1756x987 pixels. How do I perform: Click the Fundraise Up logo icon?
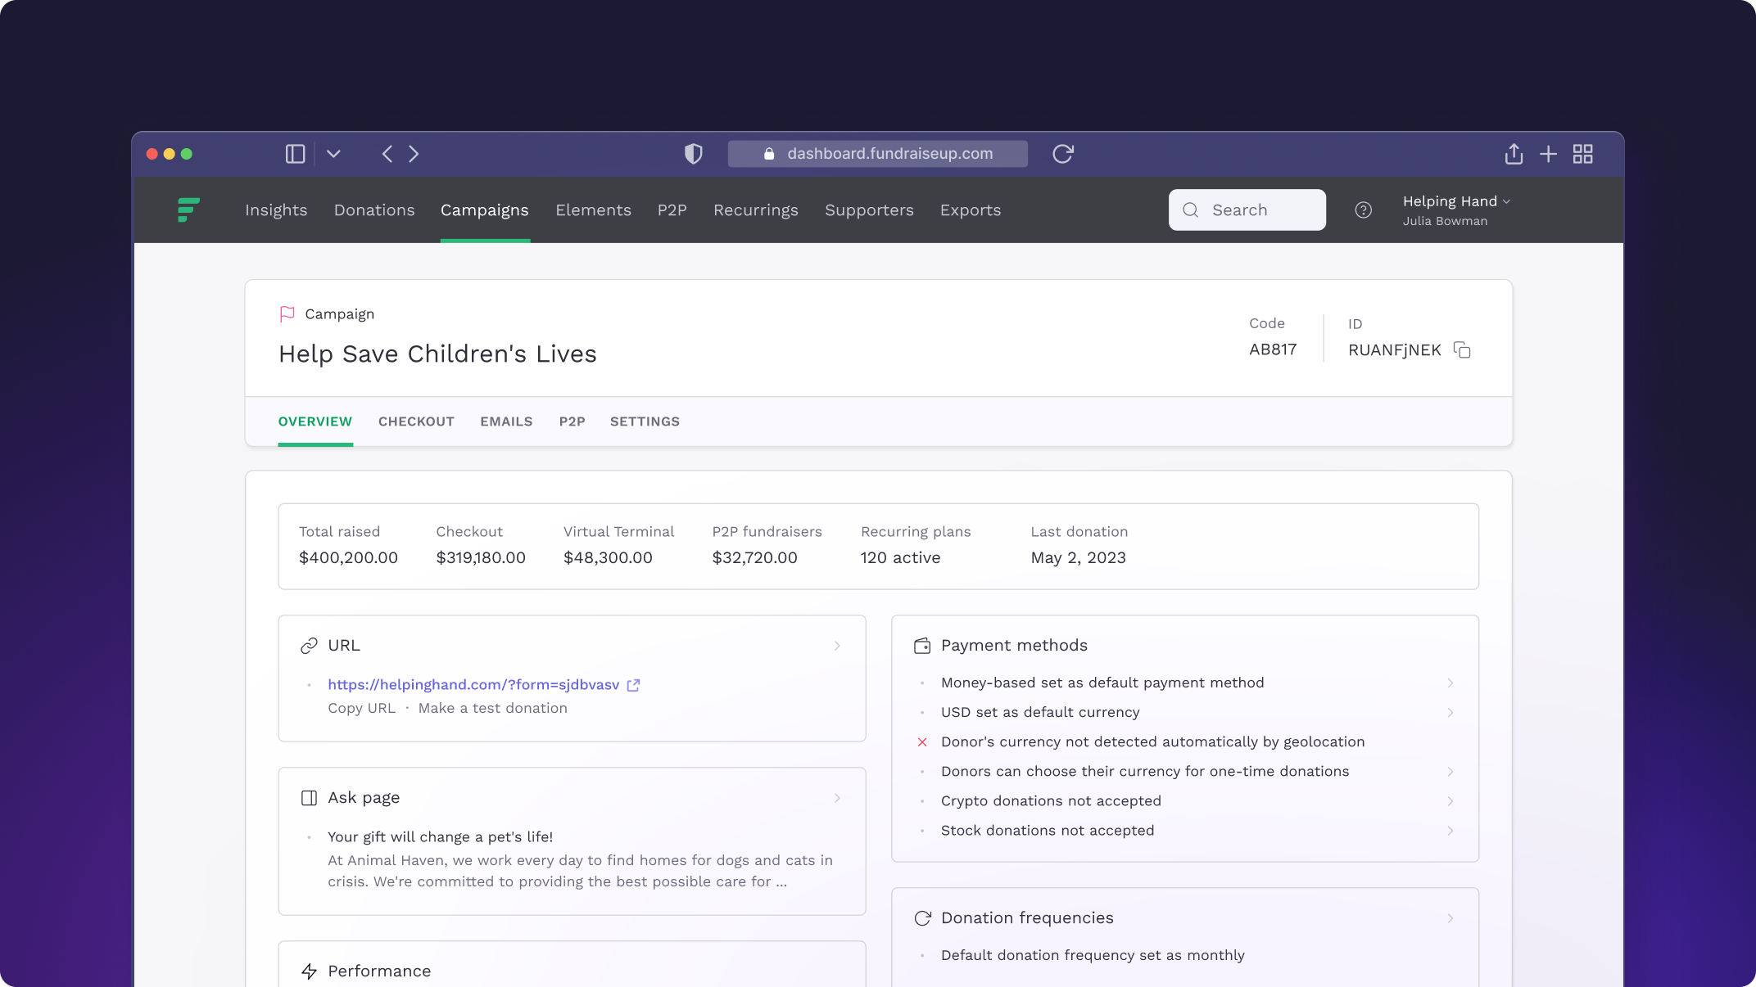[x=188, y=210]
